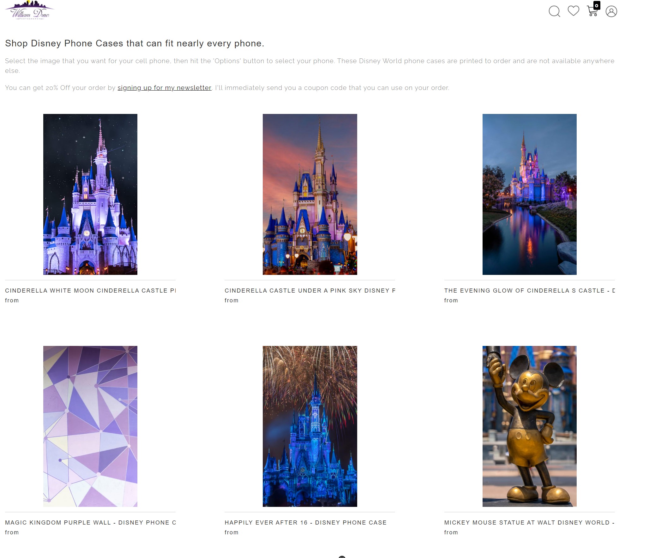Click the Shop Disney Phone Cases heading
Viewport: 655px width, 558px height.
click(135, 43)
